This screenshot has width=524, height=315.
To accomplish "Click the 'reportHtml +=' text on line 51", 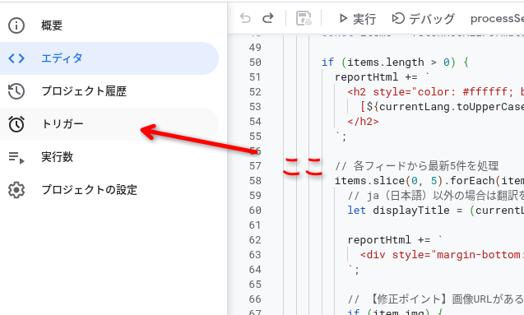I will click(376, 77).
